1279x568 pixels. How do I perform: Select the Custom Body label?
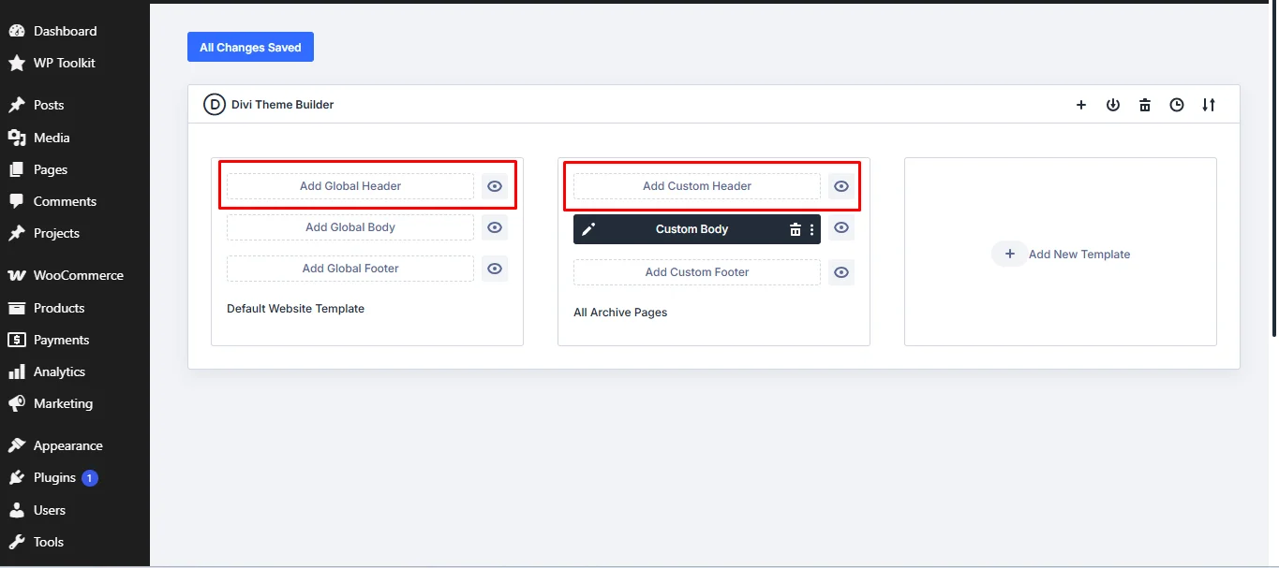692,229
